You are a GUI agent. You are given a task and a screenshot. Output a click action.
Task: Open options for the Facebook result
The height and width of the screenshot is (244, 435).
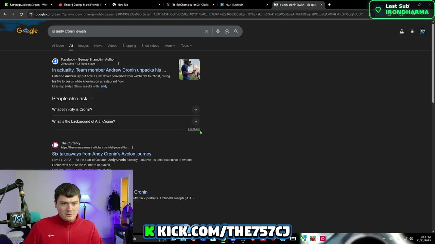pos(118,64)
